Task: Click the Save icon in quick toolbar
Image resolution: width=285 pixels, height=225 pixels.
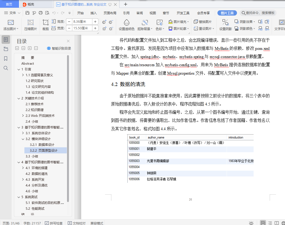Action: 27,13
